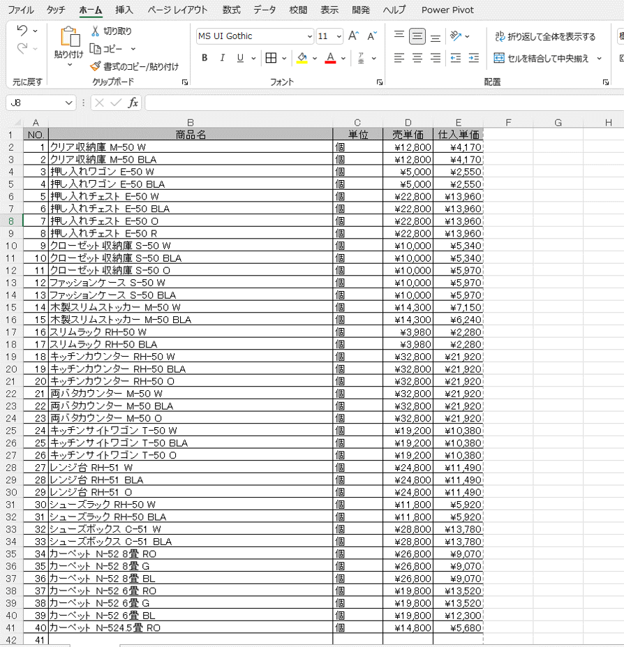Expand the Name Box dropdown arrow

(x=68, y=103)
